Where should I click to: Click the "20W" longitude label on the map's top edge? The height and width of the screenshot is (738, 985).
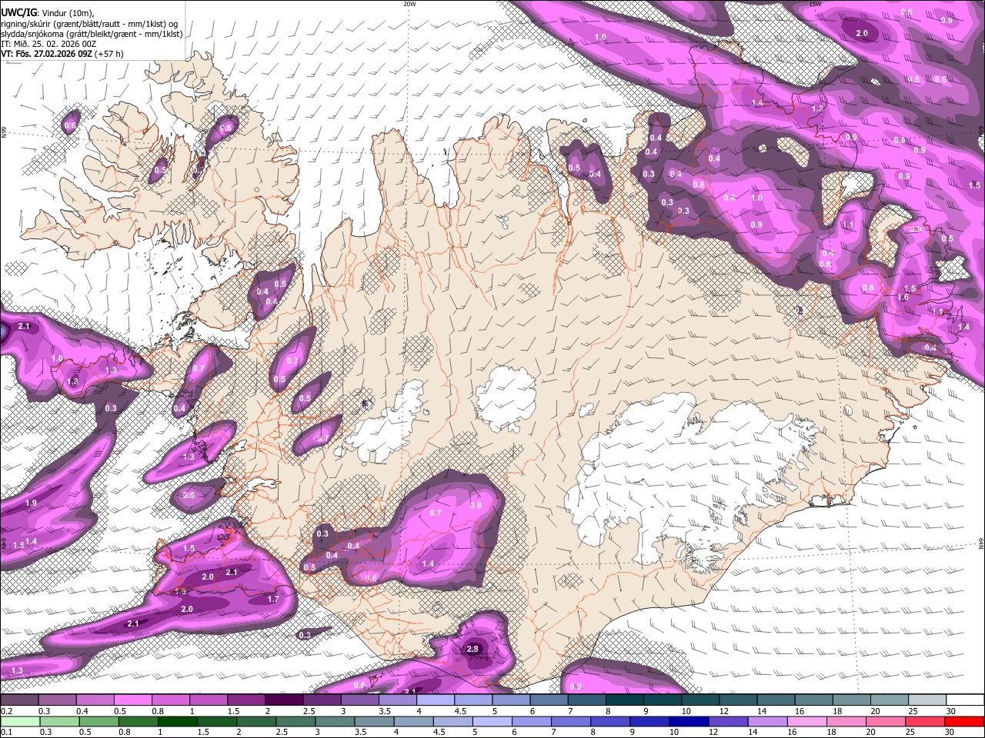409,4
